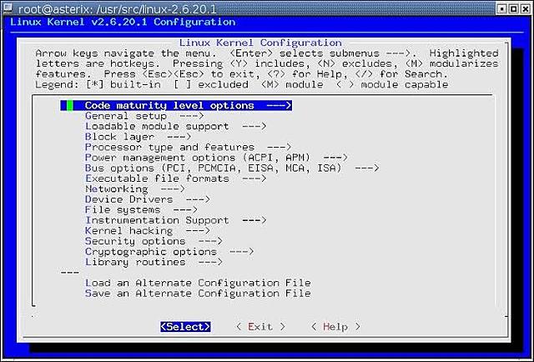Select Instrumentation Support entry
Viewport: 534px width, 362px height.
tap(175, 220)
